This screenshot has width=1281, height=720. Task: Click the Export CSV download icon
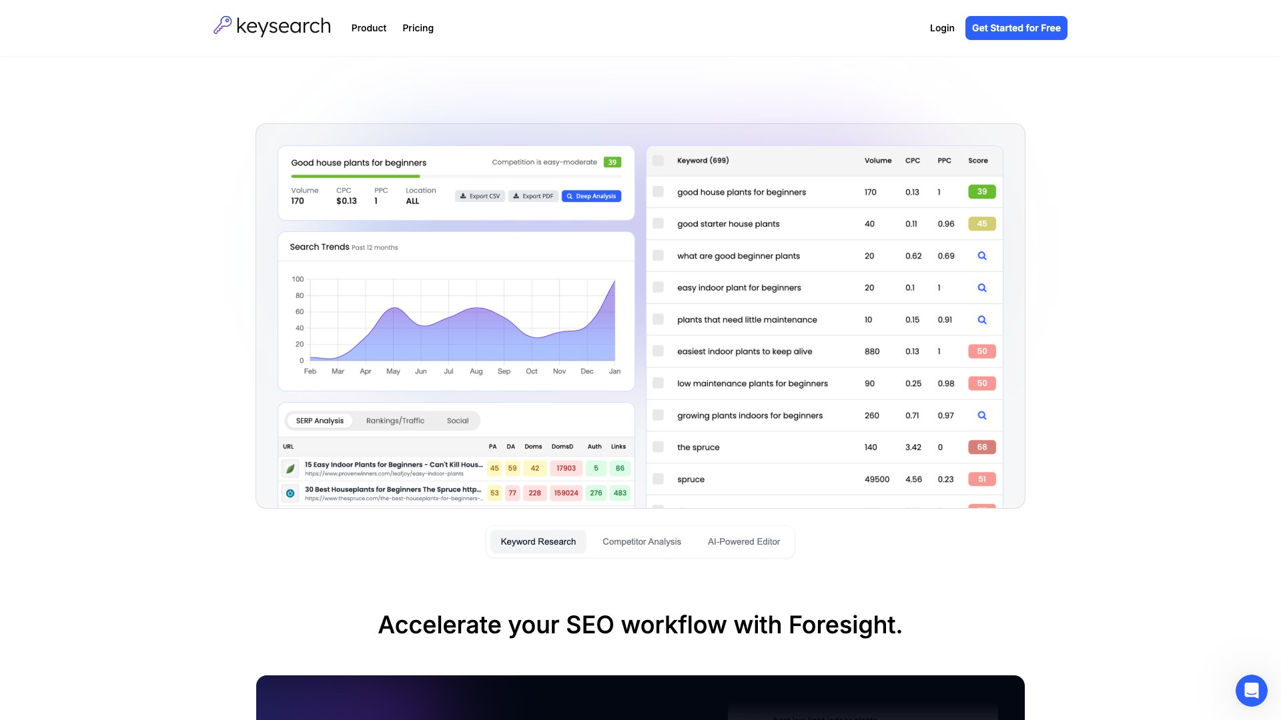(x=463, y=196)
